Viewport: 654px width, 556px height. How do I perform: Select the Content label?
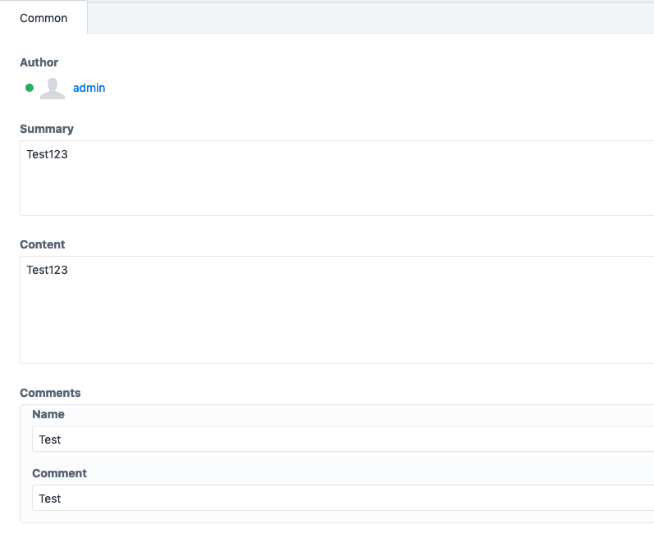(x=42, y=244)
